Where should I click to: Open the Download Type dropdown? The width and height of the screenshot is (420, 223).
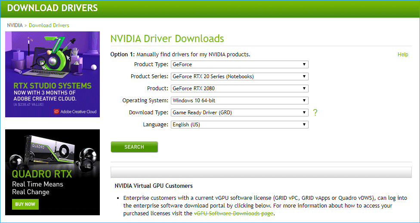(239, 113)
